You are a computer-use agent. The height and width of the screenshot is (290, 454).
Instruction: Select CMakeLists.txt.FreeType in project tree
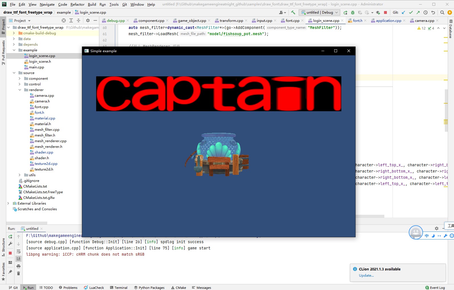(43, 192)
